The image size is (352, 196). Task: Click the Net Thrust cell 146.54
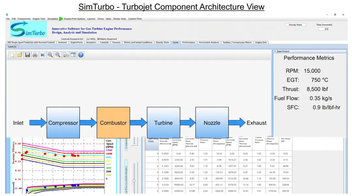click(286, 179)
